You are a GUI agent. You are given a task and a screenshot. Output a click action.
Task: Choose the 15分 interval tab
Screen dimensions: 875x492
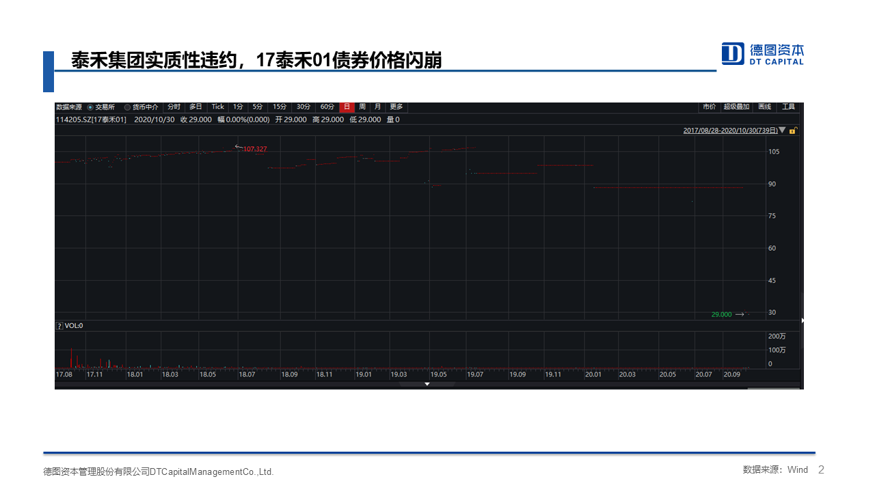pos(280,107)
